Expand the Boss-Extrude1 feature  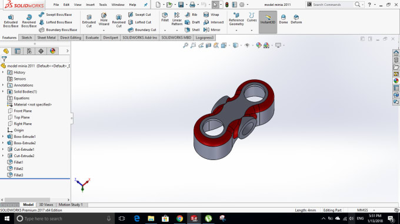pos(3,137)
